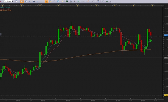Click the yellow marker under 13:00

[x=59, y=6]
